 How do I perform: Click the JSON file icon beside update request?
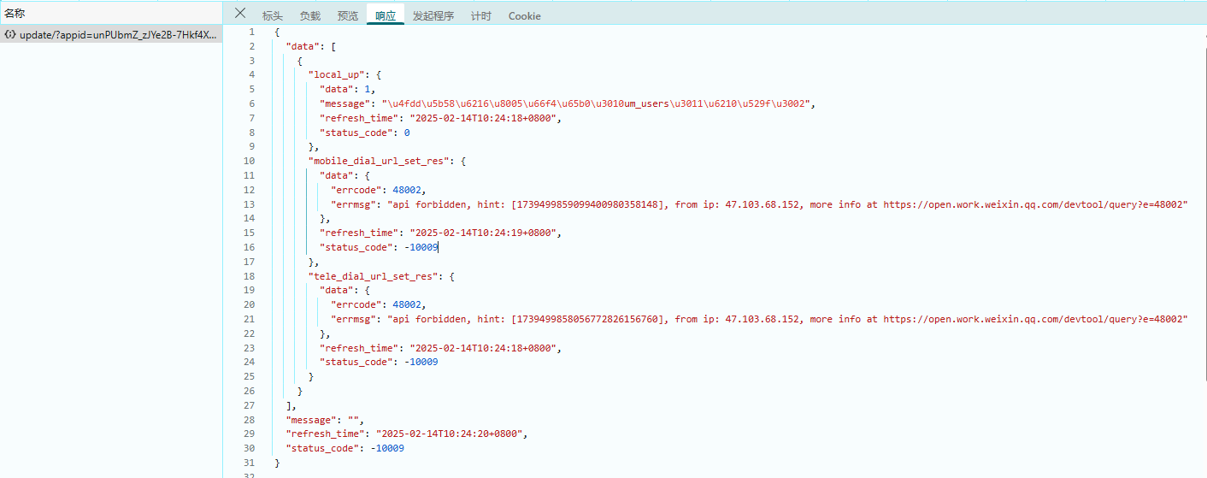[10, 35]
